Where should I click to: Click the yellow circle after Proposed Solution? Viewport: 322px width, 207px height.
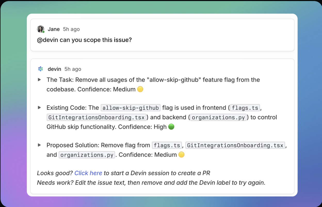click(181, 155)
